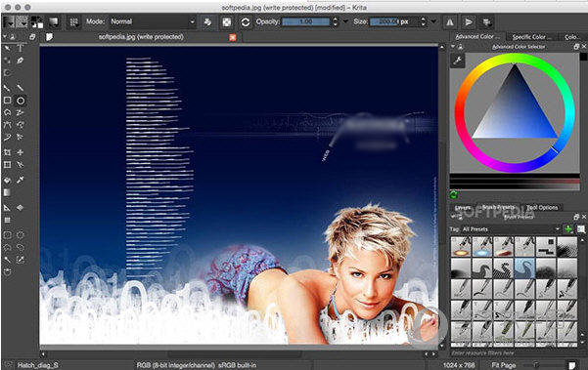Toggle eraser mode in the toolbar
588x370 pixels.
pos(207,22)
